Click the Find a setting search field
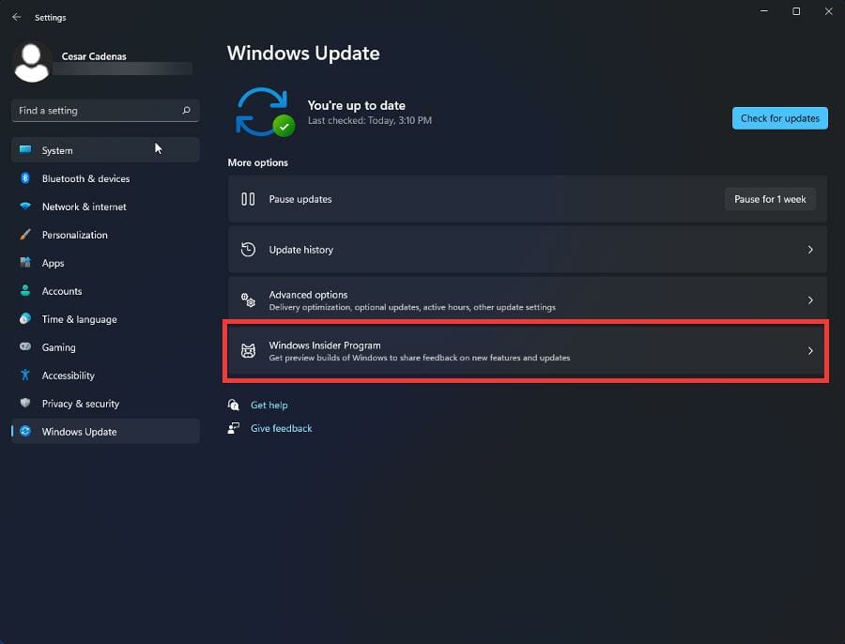The width and height of the screenshot is (845, 644). click(105, 111)
